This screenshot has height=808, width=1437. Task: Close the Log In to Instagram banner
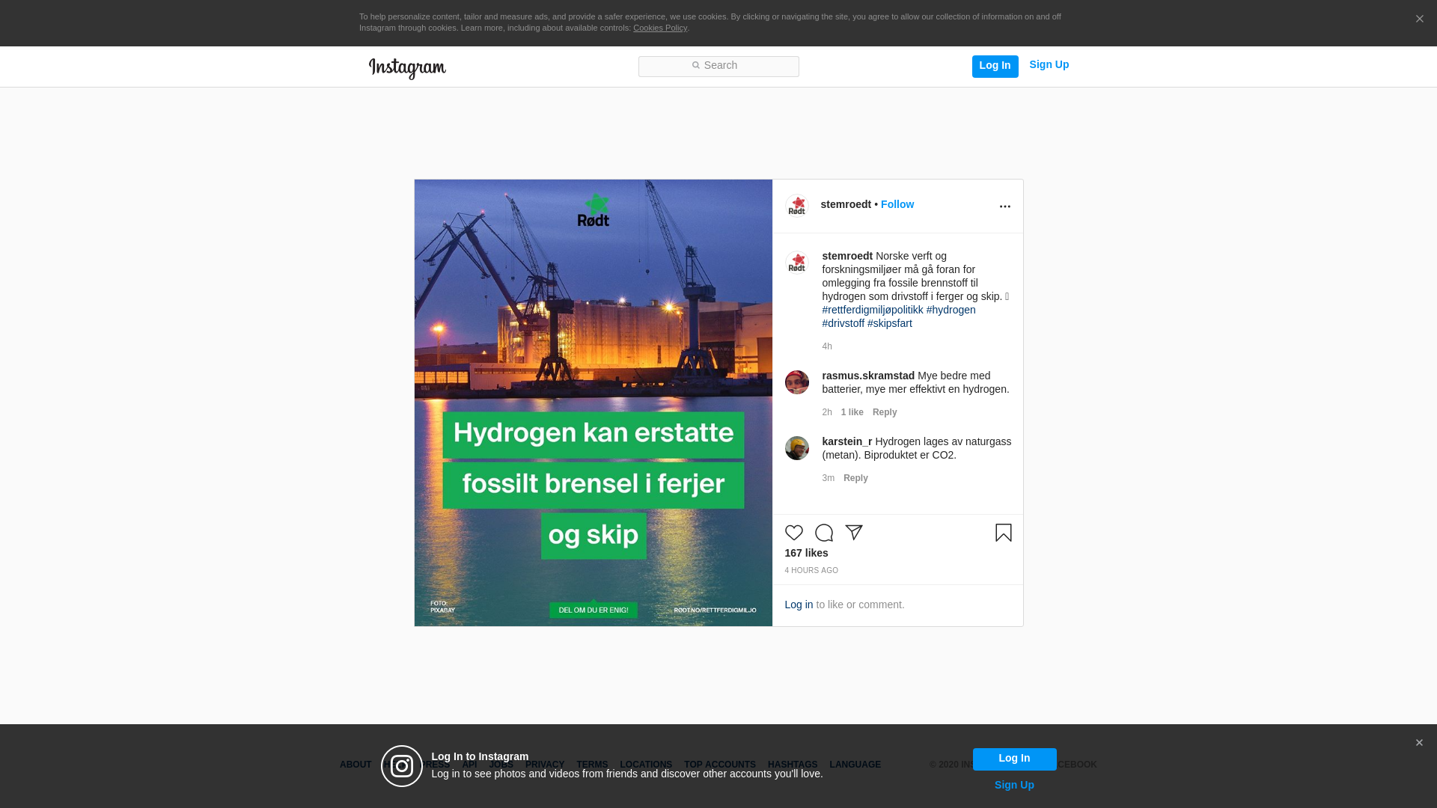point(1419,743)
